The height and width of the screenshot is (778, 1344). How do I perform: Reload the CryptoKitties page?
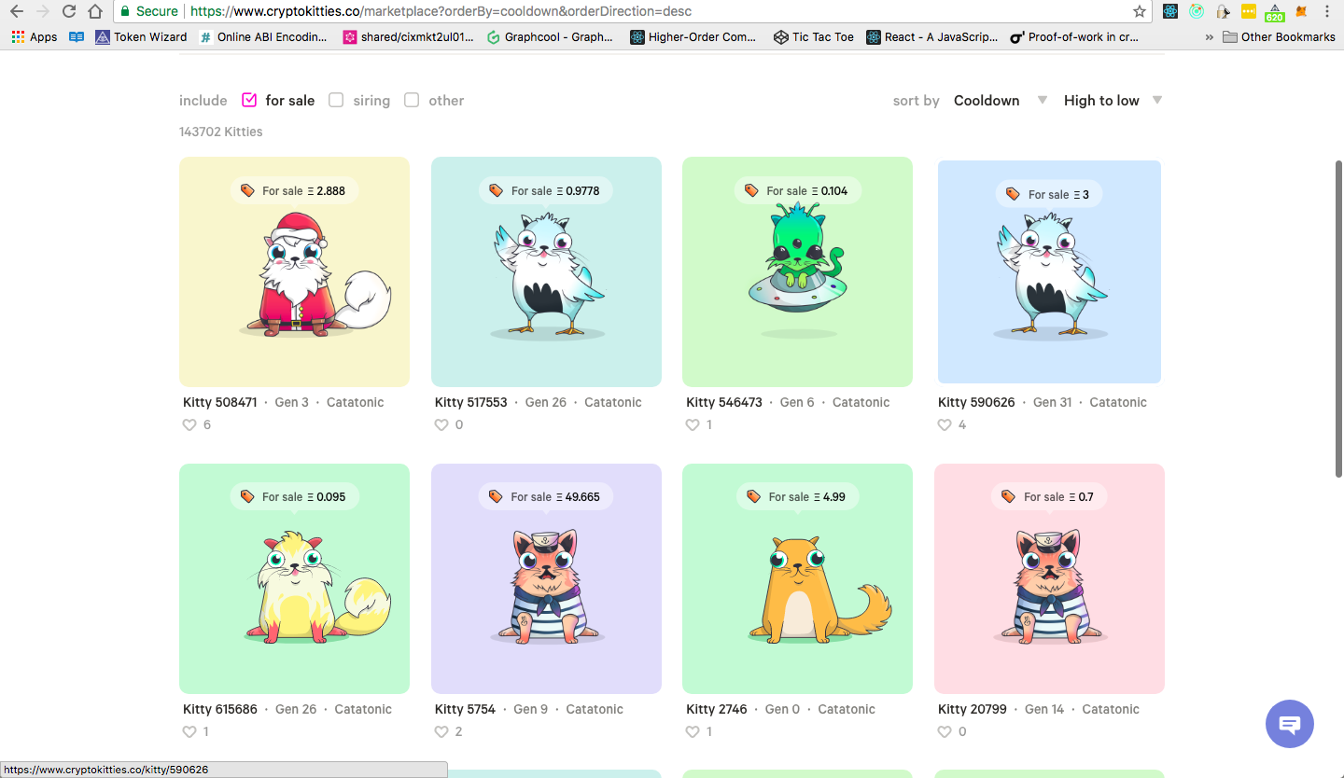68,11
